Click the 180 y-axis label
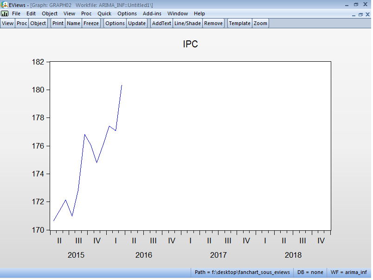Viewport: 373px width, 280px height. click(x=38, y=90)
